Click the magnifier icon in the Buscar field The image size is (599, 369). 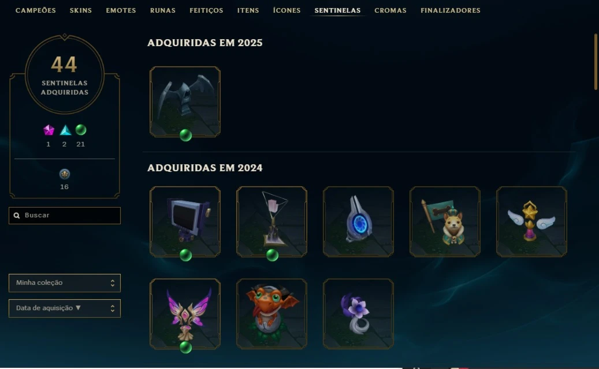tap(17, 216)
